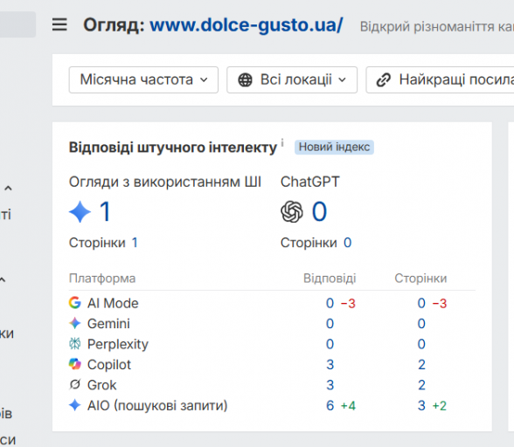The image size is (514, 447).
Task: Click the Платформа column header
Action: pyautogui.click(x=102, y=279)
